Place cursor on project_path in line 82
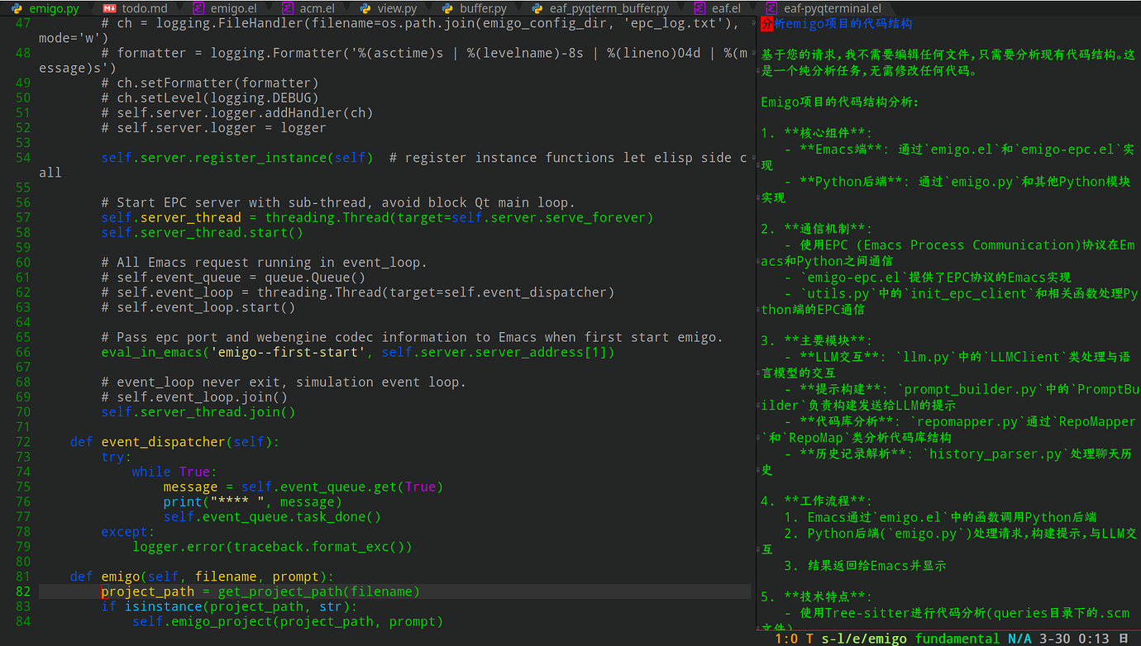 (x=147, y=591)
